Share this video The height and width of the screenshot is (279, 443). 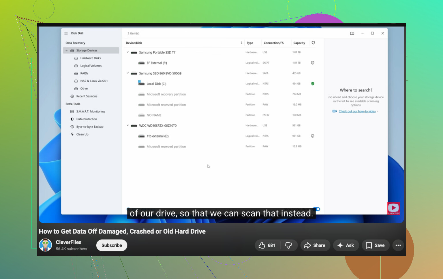click(x=315, y=245)
